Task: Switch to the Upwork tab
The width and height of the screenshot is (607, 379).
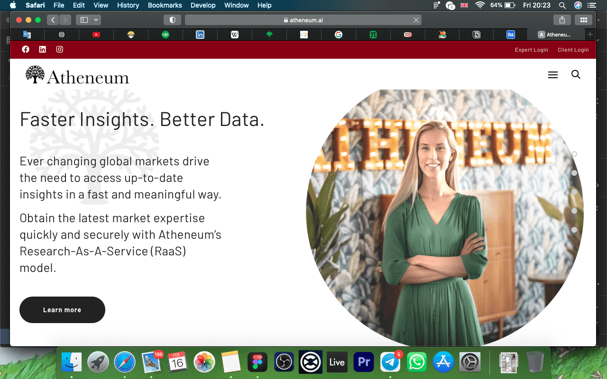Action: (x=166, y=35)
